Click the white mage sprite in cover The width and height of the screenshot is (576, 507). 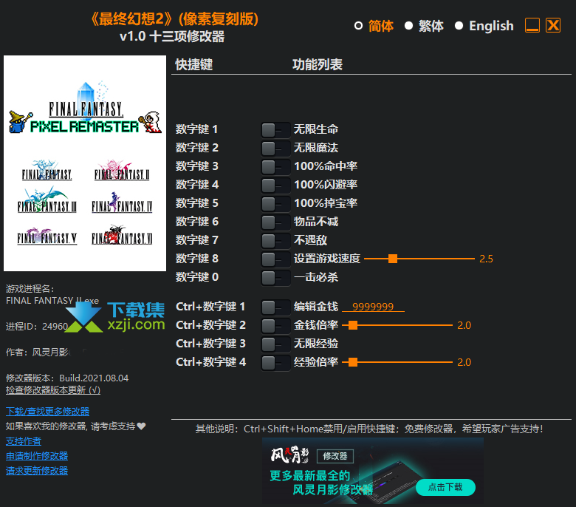pos(151,122)
